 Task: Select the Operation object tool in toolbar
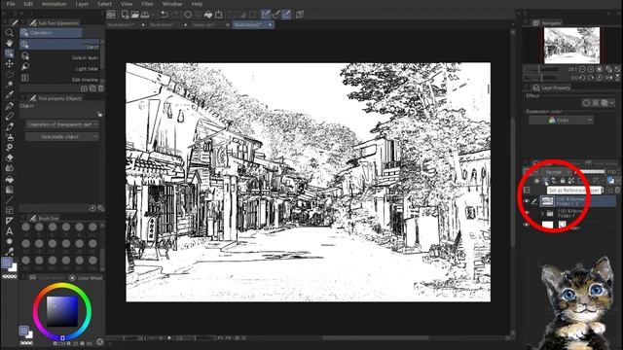coord(9,53)
